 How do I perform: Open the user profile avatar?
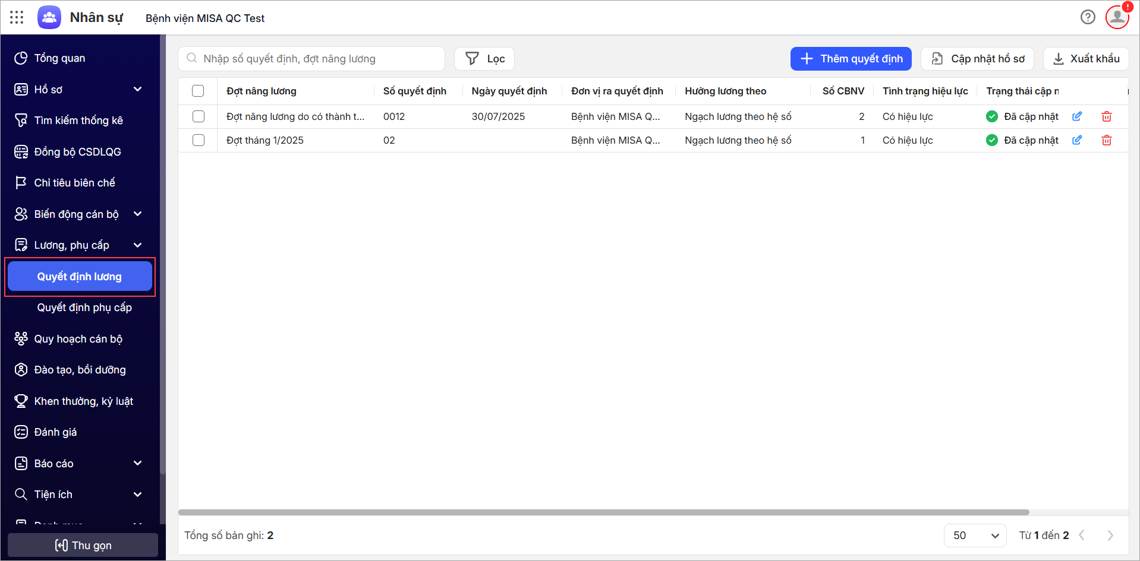(1117, 17)
